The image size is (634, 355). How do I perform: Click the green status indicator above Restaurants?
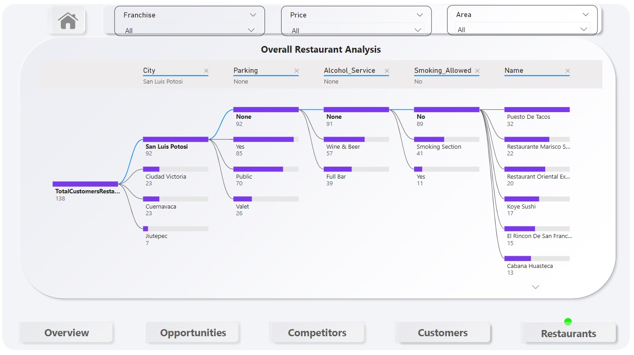click(568, 321)
